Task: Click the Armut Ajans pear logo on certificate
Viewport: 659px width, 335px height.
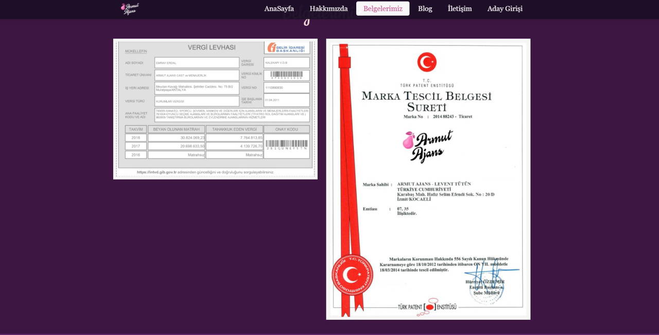Action: [x=427, y=146]
